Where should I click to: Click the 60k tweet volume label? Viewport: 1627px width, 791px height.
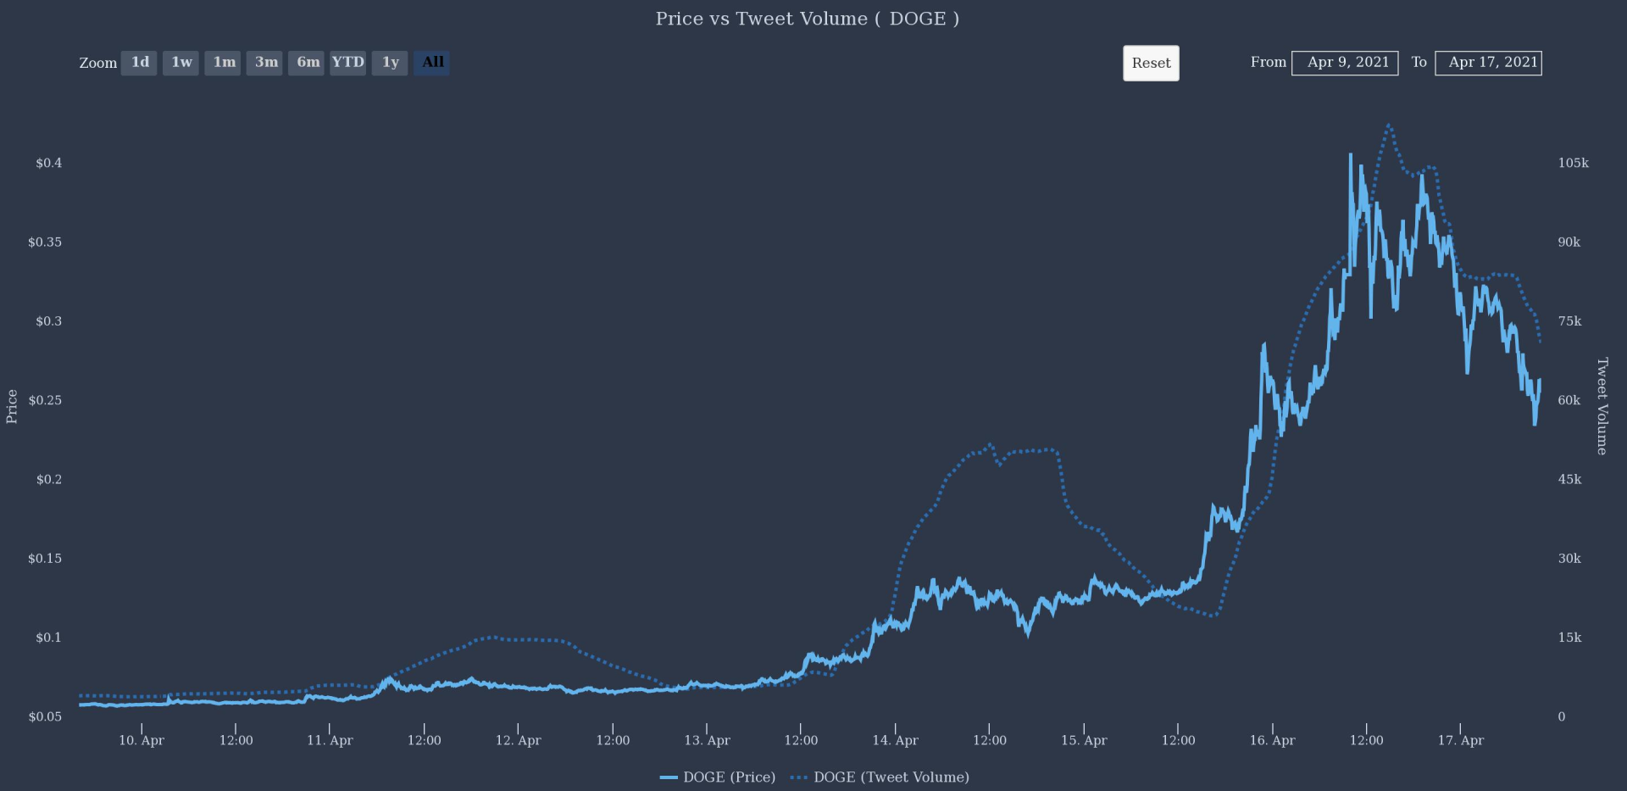(x=1569, y=400)
